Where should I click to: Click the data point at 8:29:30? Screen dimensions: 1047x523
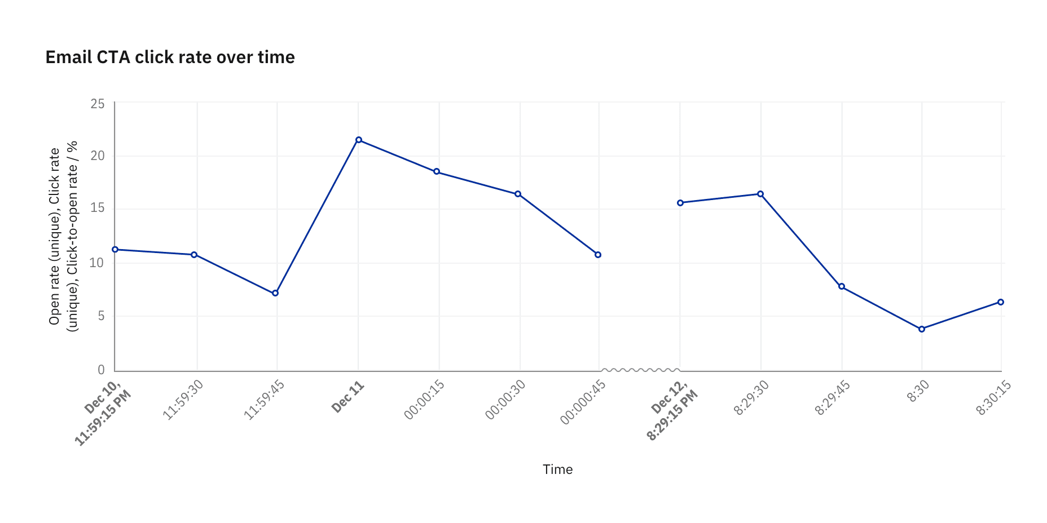[x=760, y=194]
